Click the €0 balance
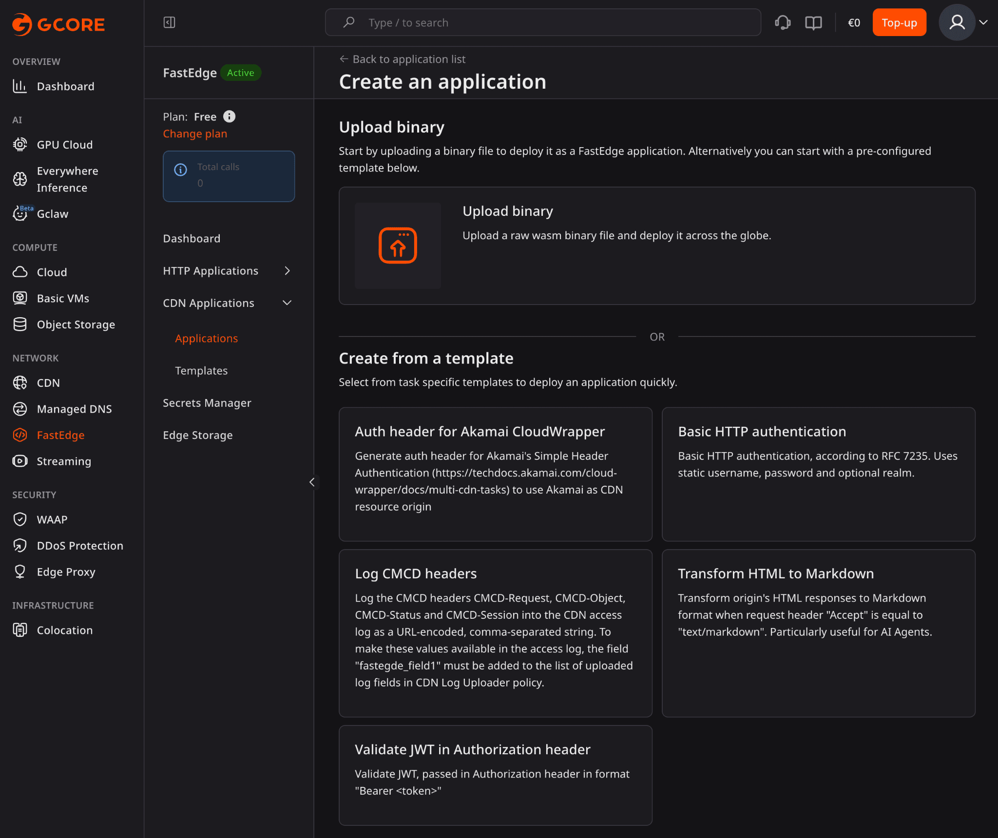Viewport: 998px width, 838px height. point(854,22)
